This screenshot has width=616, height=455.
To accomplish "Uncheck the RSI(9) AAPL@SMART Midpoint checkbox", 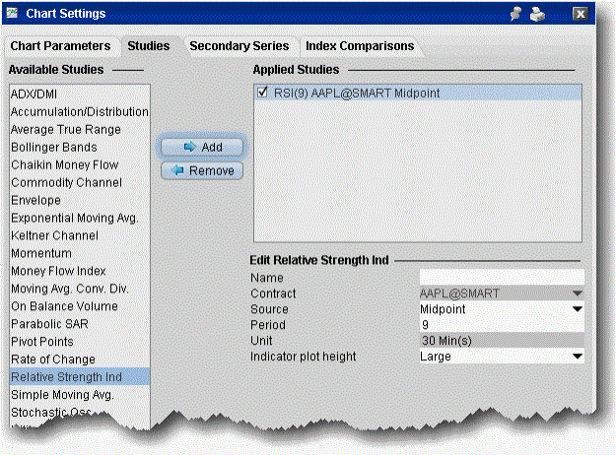I will tap(263, 93).
